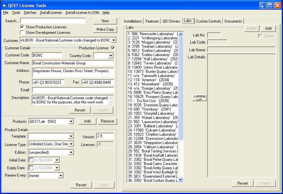Click Add button in Labs panel

click(x=268, y=28)
